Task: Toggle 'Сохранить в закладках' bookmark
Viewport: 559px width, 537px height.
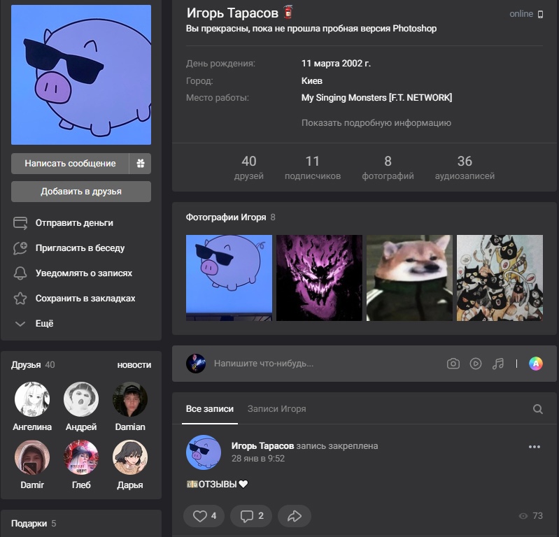Action: pyautogui.click(x=85, y=299)
